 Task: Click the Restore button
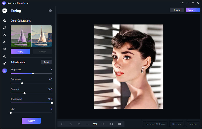pos(193,124)
